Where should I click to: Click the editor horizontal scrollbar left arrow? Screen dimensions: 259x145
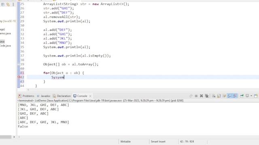point(28,90)
